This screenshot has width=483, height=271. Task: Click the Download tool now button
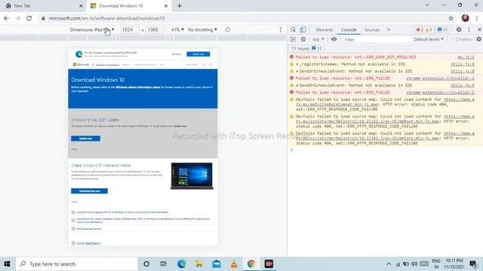[x=89, y=191]
